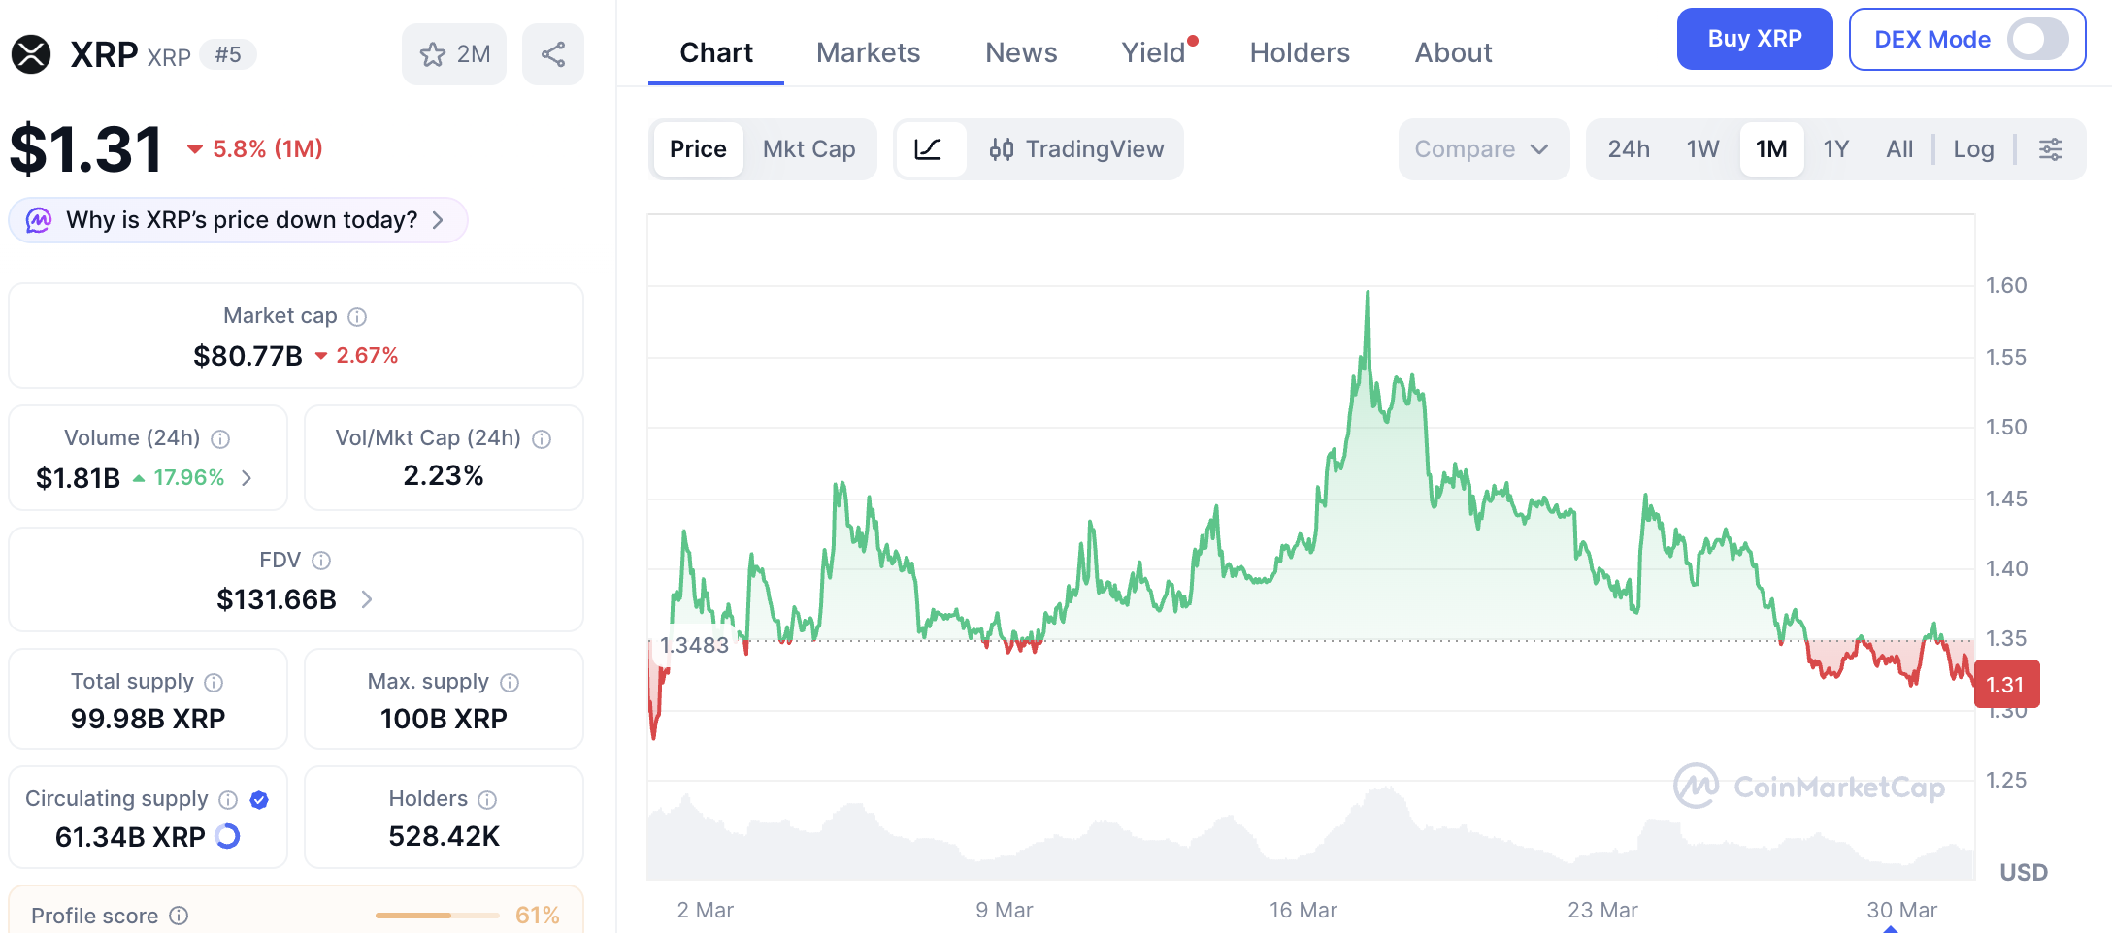The height and width of the screenshot is (933, 2112).
Task: Click the circulating supply verified badge
Action: click(x=259, y=800)
